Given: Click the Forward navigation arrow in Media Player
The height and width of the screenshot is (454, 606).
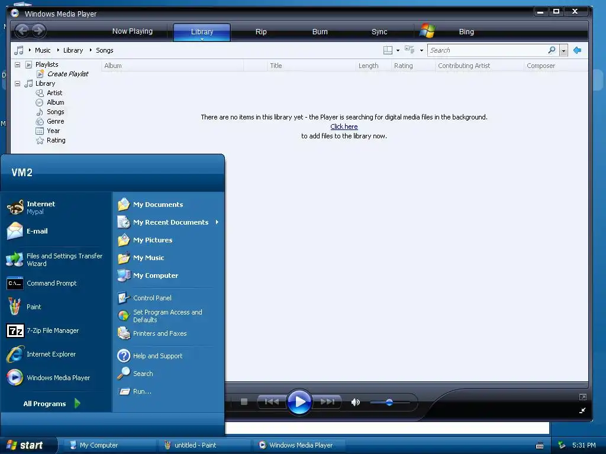Looking at the screenshot, I should point(38,31).
